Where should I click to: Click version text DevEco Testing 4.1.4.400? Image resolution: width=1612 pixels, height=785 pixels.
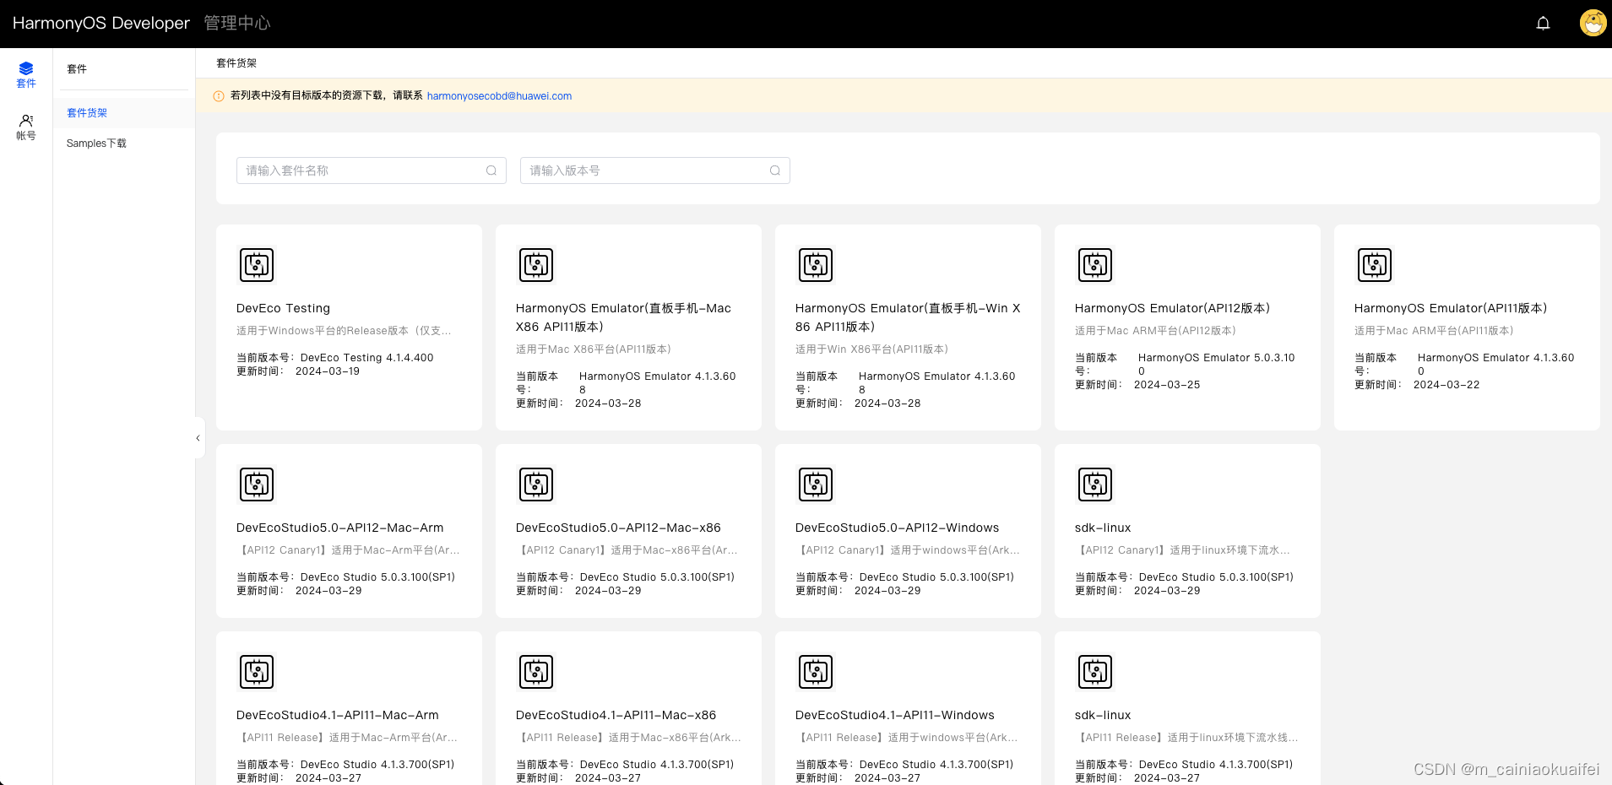tap(366, 358)
